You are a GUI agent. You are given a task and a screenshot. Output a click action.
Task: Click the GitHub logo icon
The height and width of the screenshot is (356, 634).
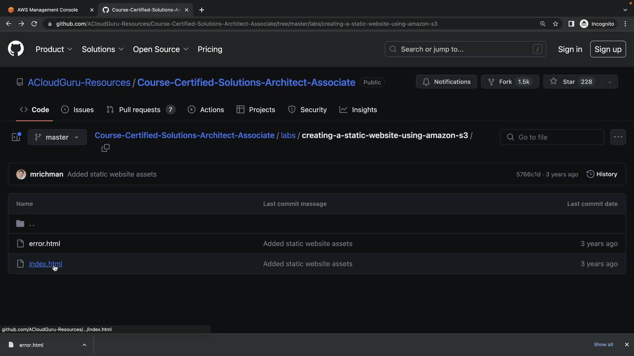16,49
